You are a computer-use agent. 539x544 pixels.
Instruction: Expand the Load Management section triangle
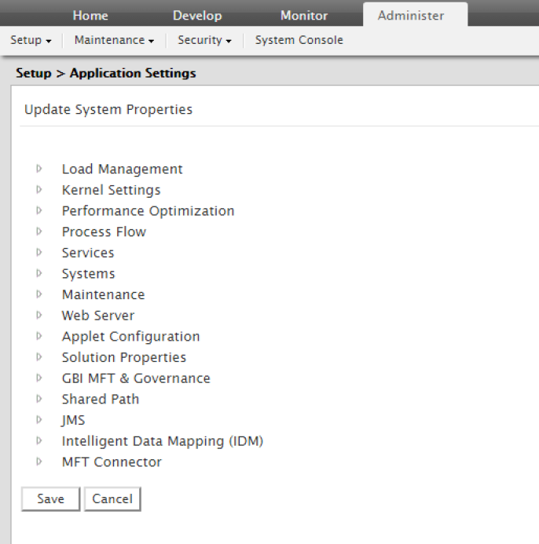click(38, 169)
